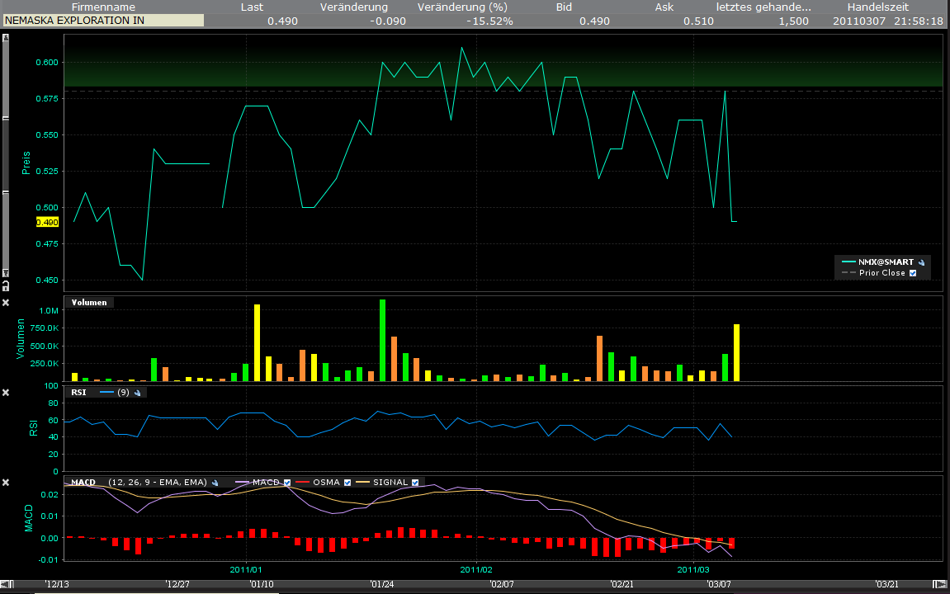
Task: Click the Volumen panel title label
Action: [x=89, y=303]
